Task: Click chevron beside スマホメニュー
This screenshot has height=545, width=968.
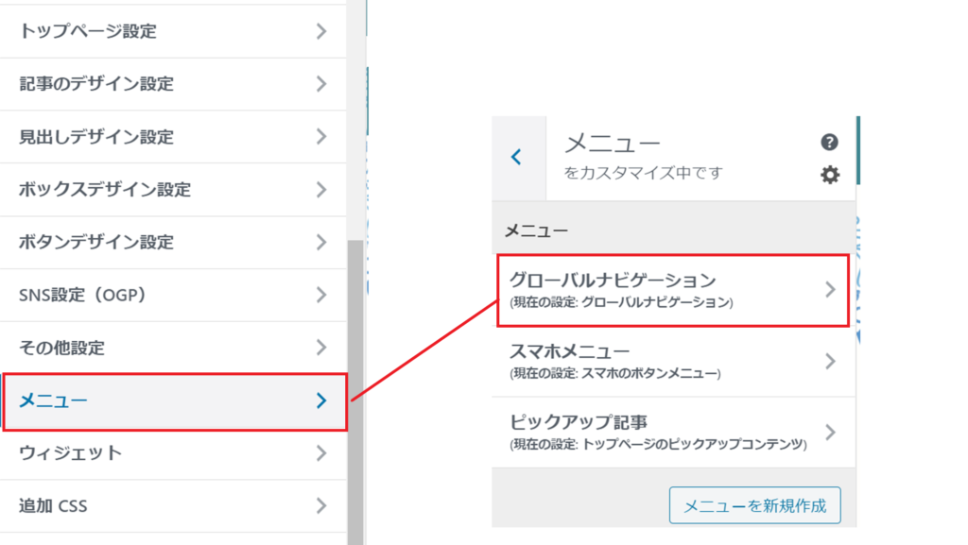Action: pos(830,361)
